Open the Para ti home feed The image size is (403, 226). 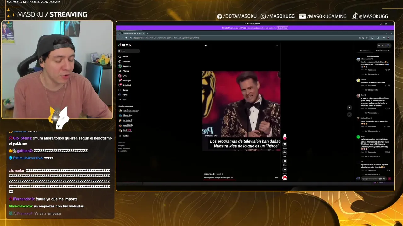click(123, 57)
